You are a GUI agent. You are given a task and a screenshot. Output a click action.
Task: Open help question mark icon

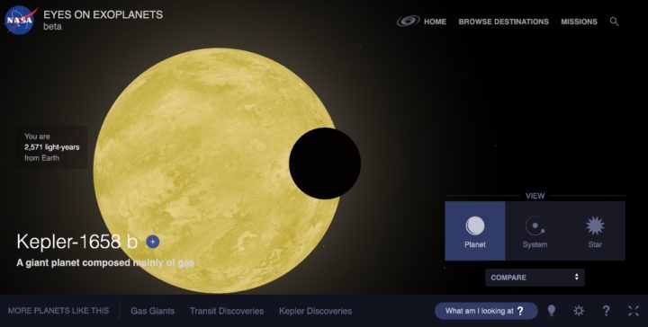click(x=606, y=311)
